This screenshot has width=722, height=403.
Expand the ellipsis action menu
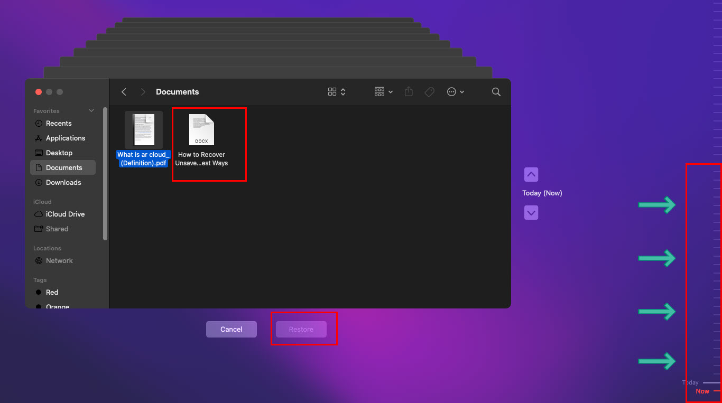[455, 92]
